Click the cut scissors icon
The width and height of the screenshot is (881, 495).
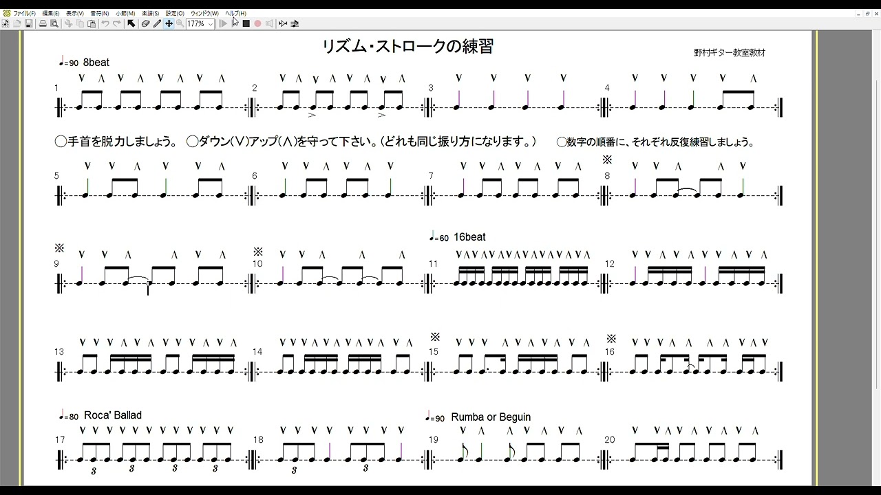point(68,23)
